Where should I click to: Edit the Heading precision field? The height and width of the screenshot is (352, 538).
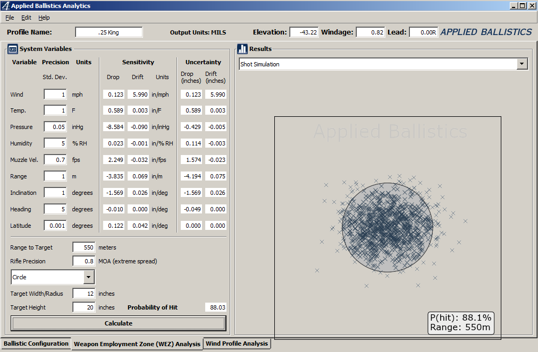coord(55,209)
